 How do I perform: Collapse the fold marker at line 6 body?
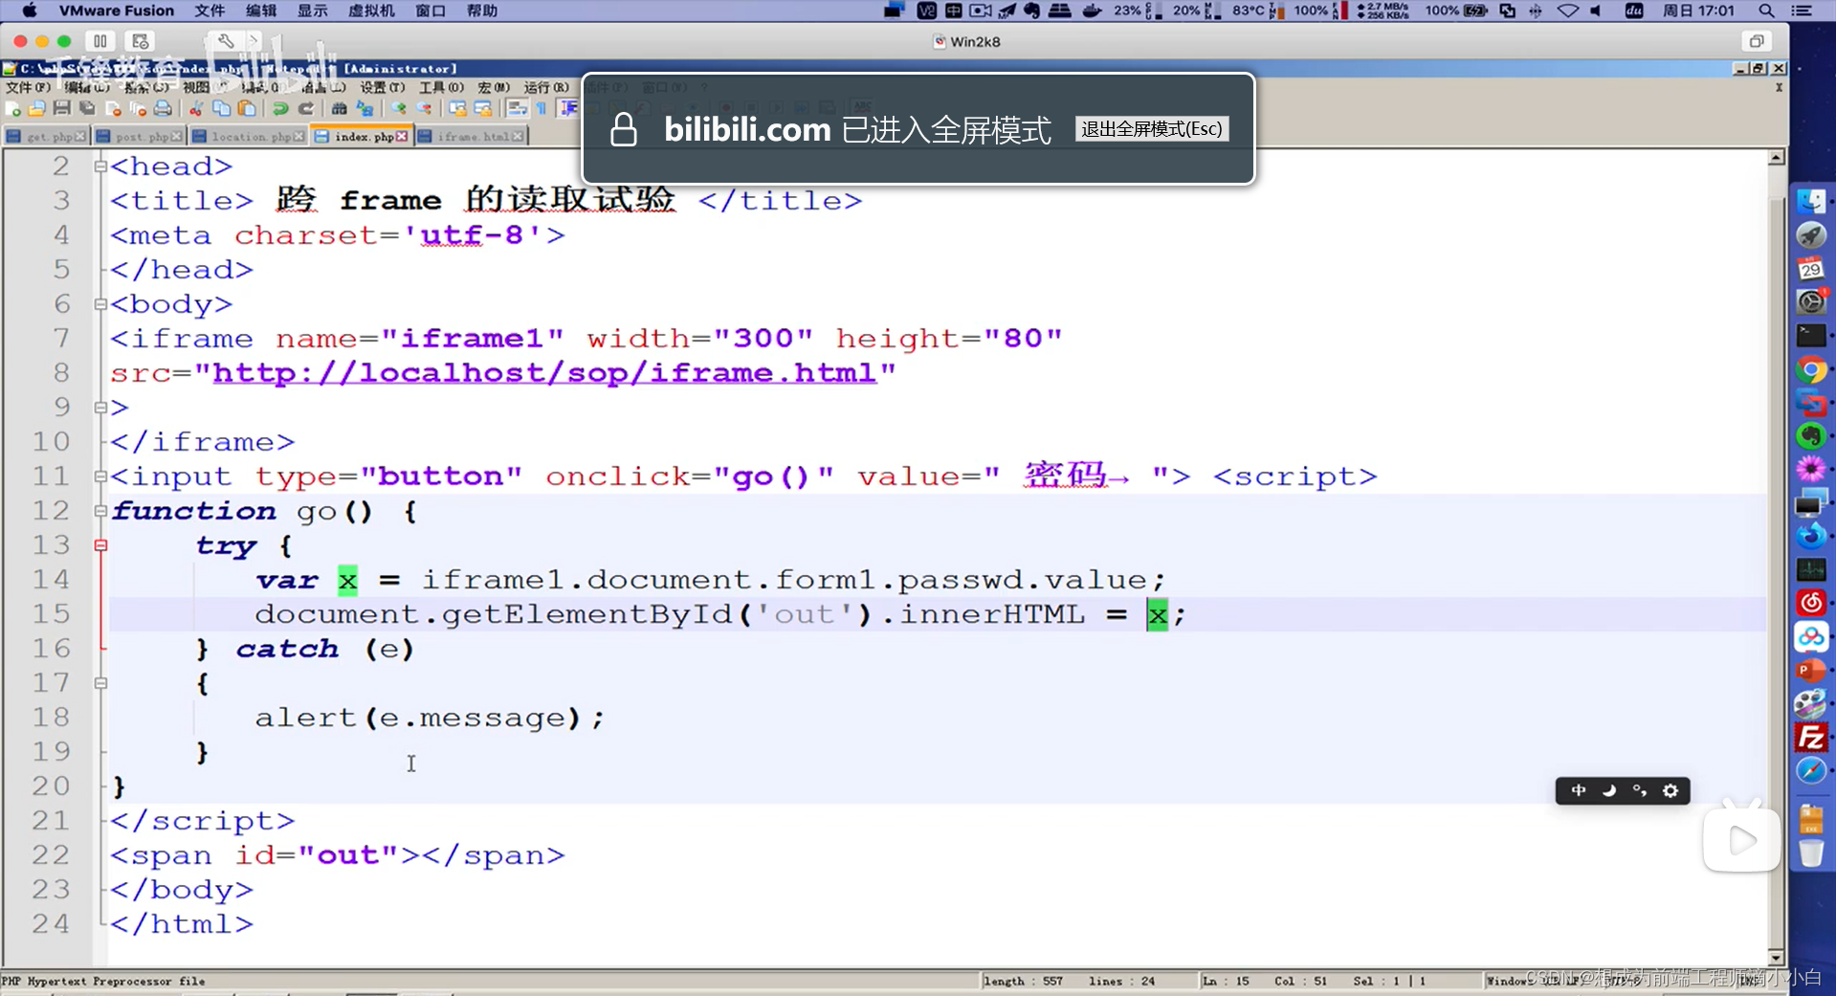pos(100,304)
